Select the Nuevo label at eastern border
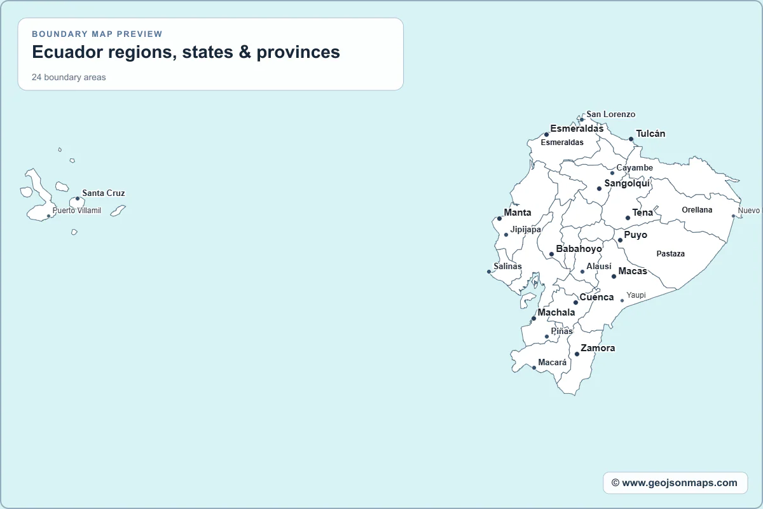Image resolution: width=763 pixels, height=509 pixels. click(x=749, y=211)
